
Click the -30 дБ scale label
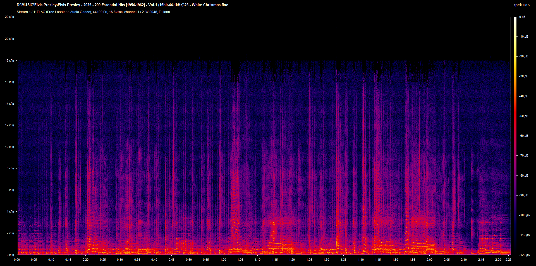523,76
